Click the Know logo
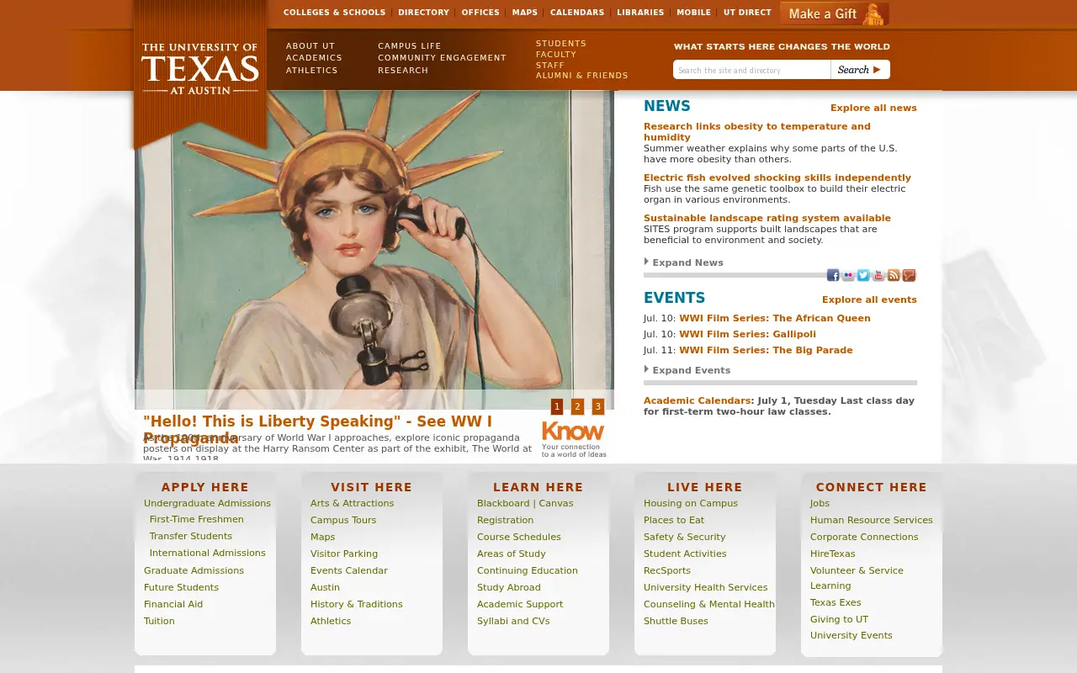The height and width of the screenshot is (673, 1077). point(574,440)
